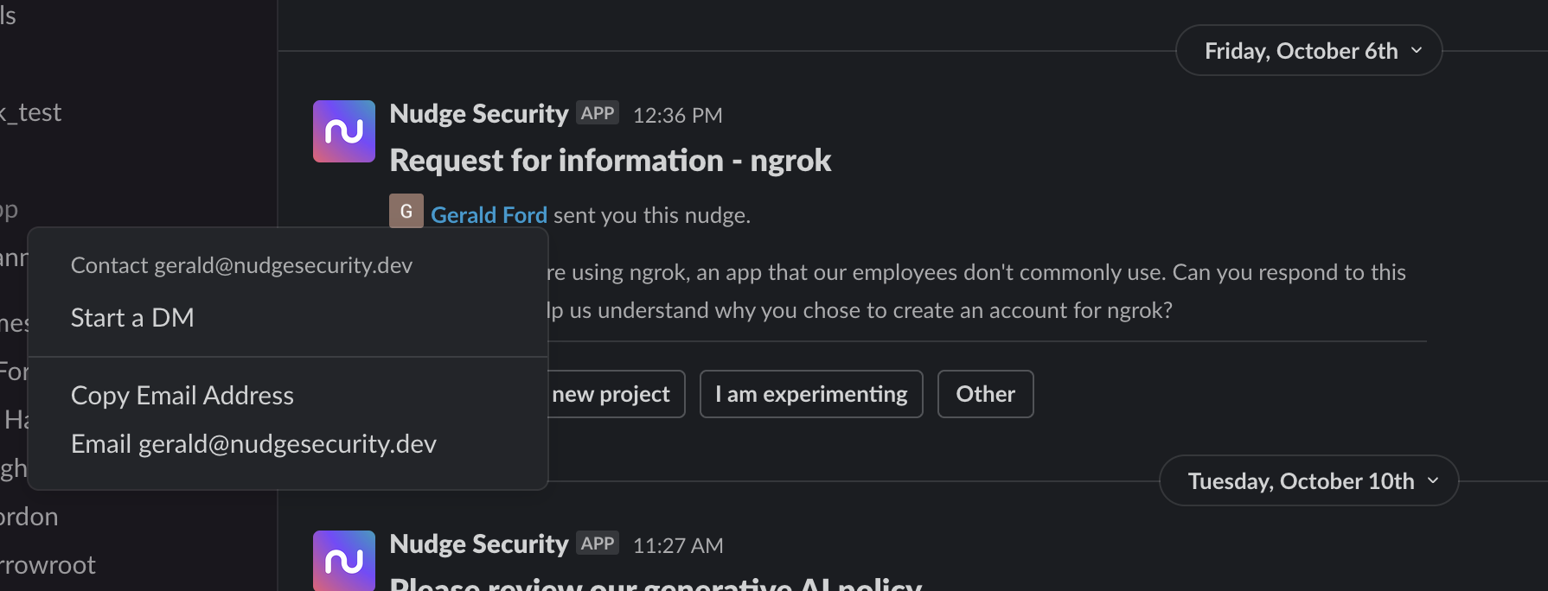
Task: Click the partially visible "new project" button
Action: (x=615, y=394)
